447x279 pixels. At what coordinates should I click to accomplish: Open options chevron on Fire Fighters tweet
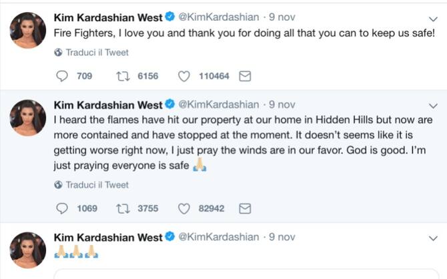tap(433, 19)
